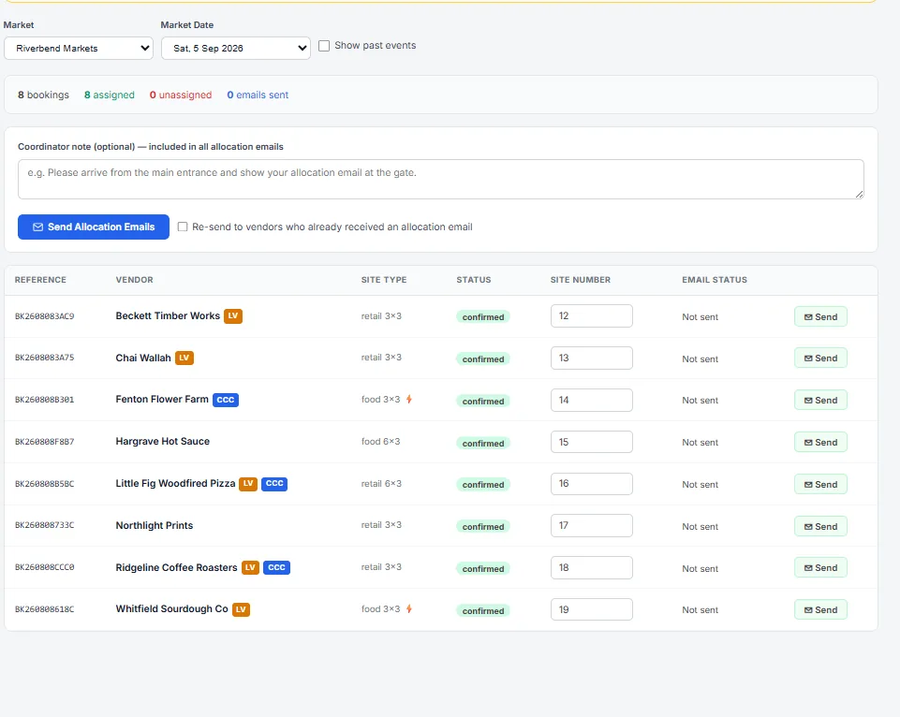Toggle the Show past events checkbox

[324, 46]
